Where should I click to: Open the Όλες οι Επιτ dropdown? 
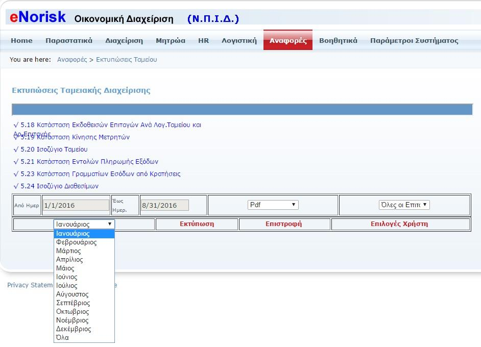click(x=404, y=205)
